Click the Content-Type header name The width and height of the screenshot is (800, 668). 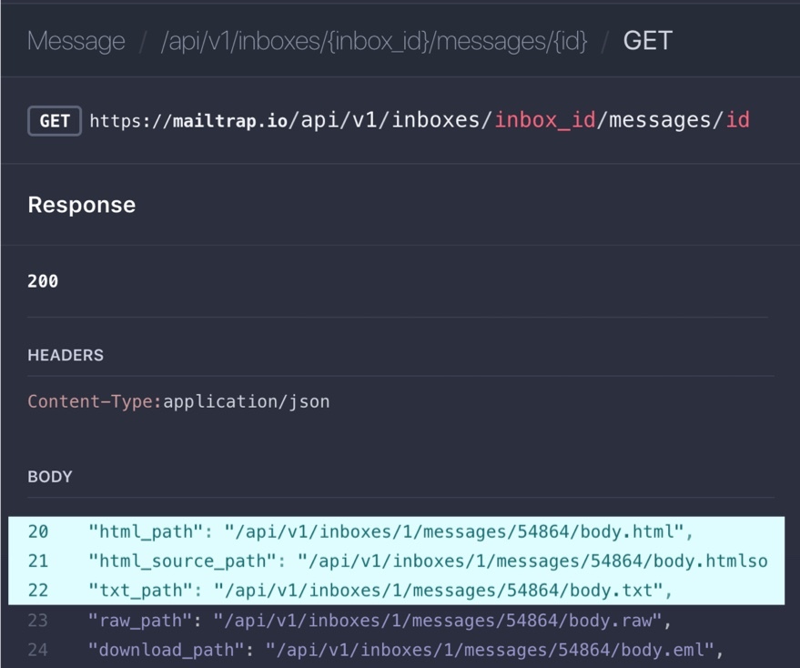coord(95,401)
